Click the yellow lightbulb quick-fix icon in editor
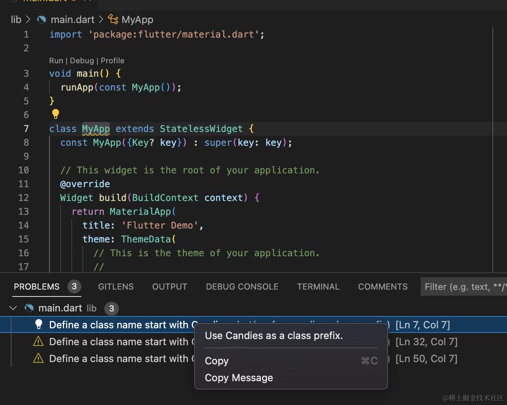The width and height of the screenshot is (507, 405). [x=55, y=114]
